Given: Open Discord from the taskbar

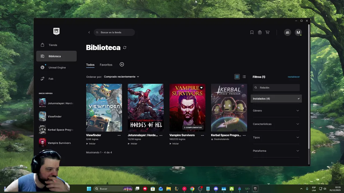Looking at the screenshot, I should (216, 189).
